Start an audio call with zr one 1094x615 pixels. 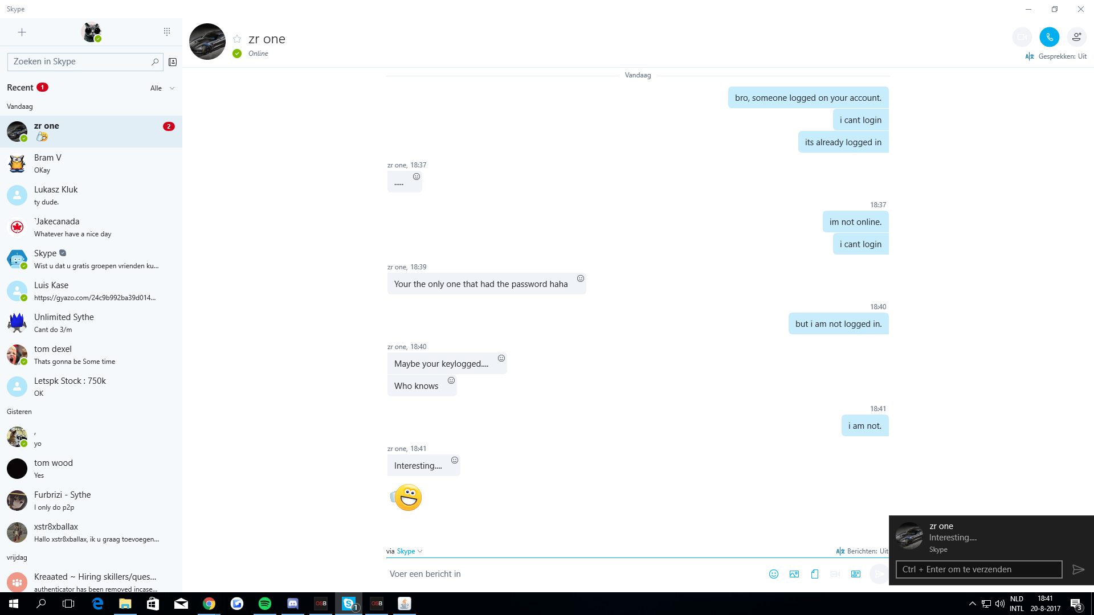[x=1049, y=37]
